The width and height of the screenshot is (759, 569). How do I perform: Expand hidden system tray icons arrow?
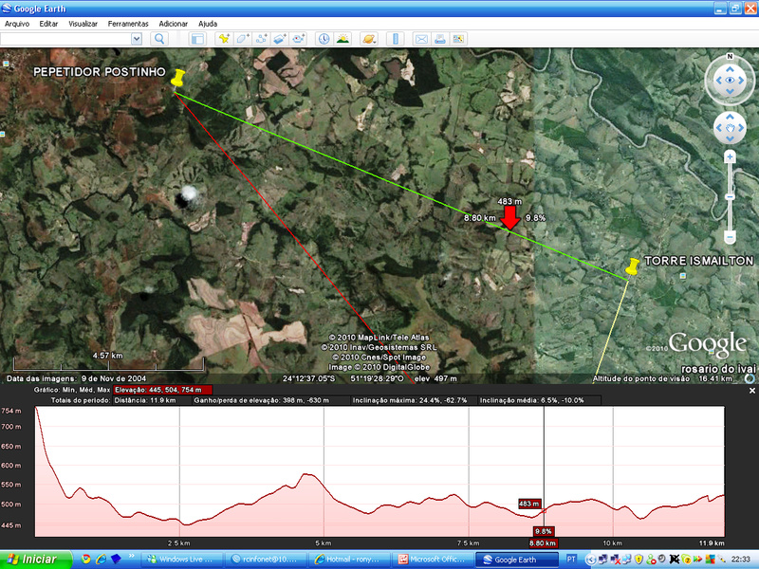point(590,560)
